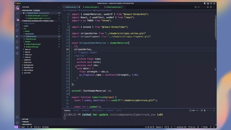Open package.json in the file tree

pyautogui.click(x=29, y=65)
